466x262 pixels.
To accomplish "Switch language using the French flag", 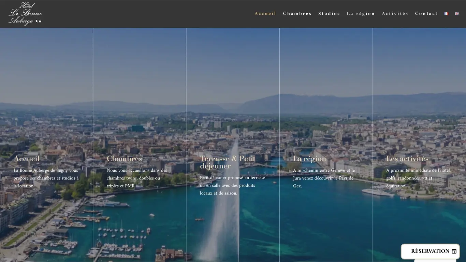I will tap(446, 14).
